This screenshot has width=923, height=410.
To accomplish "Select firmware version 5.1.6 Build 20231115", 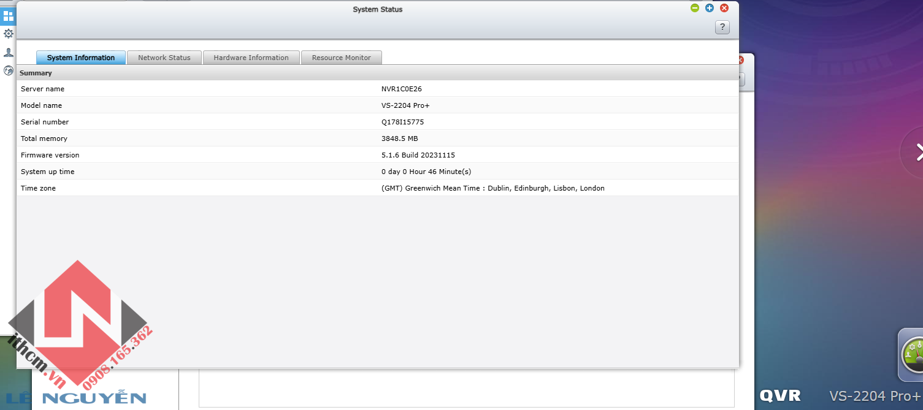I will pos(418,155).
